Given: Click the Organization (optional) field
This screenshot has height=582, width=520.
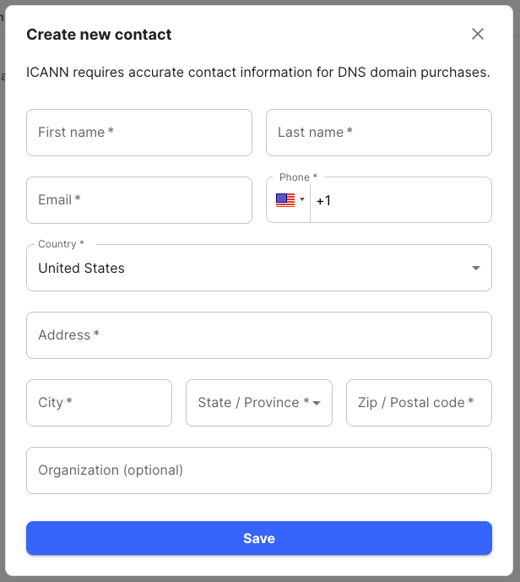Looking at the screenshot, I should (x=259, y=470).
